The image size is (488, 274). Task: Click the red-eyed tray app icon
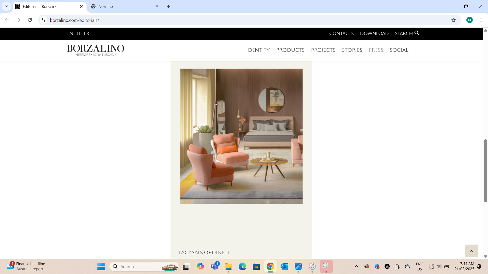pyautogui.click(x=367, y=266)
